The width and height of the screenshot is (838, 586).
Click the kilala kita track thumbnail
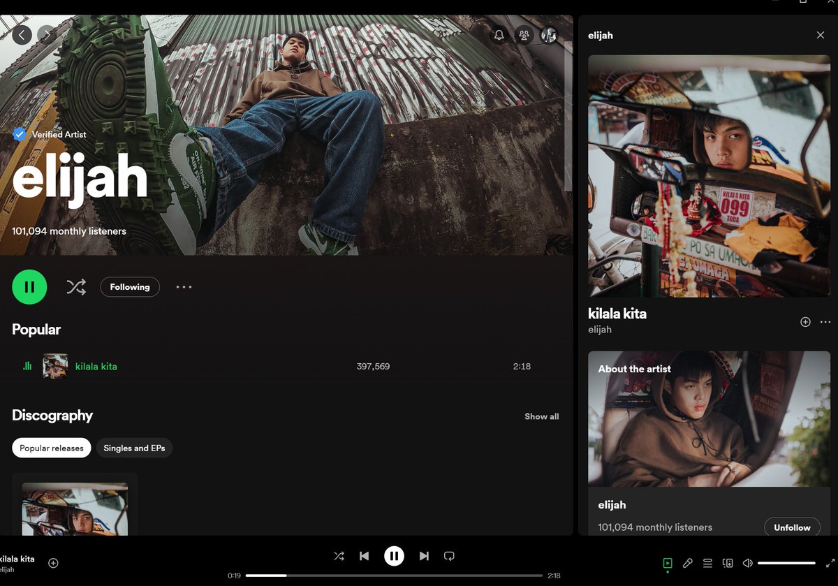[x=55, y=366]
